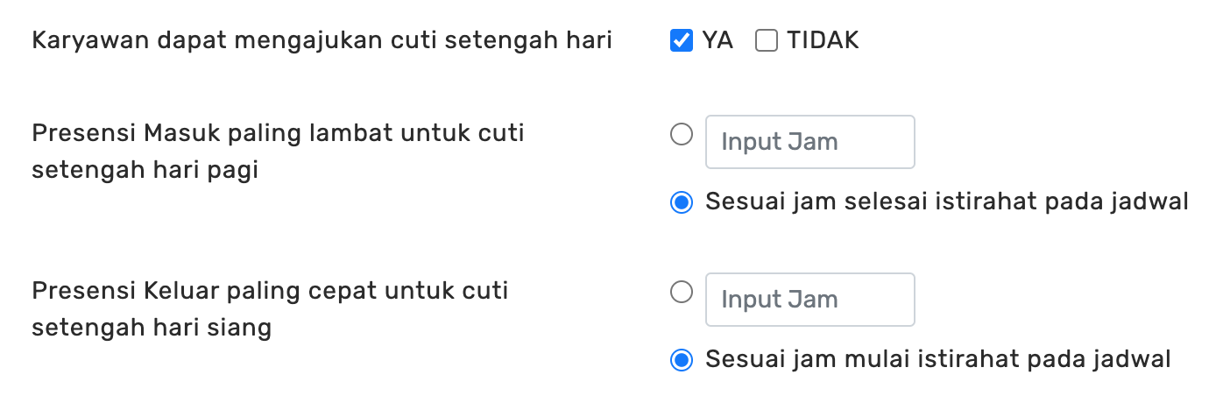Select the 'Sesuai jam selesai istirahat' radio button
The width and height of the screenshot is (1230, 403).
tap(681, 202)
